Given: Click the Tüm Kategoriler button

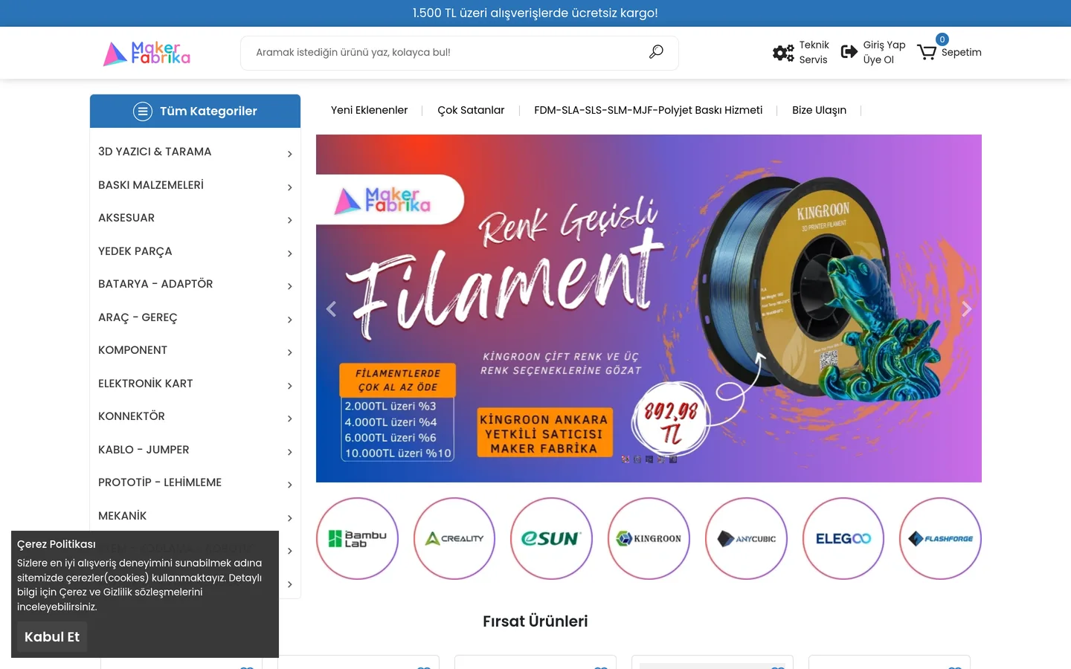Looking at the screenshot, I should [x=195, y=111].
